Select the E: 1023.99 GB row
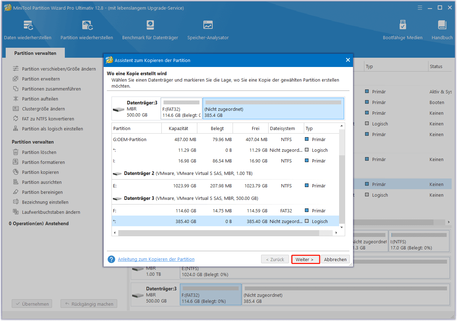The image size is (457, 321). tap(225, 186)
